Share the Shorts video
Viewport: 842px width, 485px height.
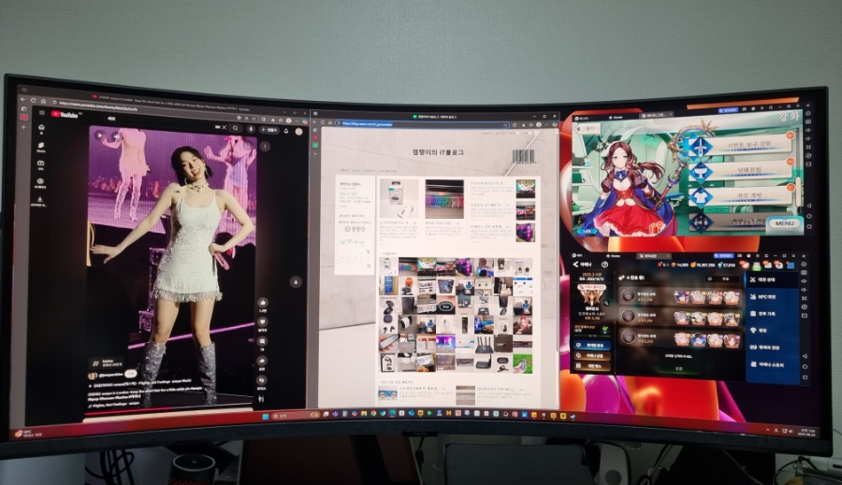pyautogui.click(x=262, y=361)
